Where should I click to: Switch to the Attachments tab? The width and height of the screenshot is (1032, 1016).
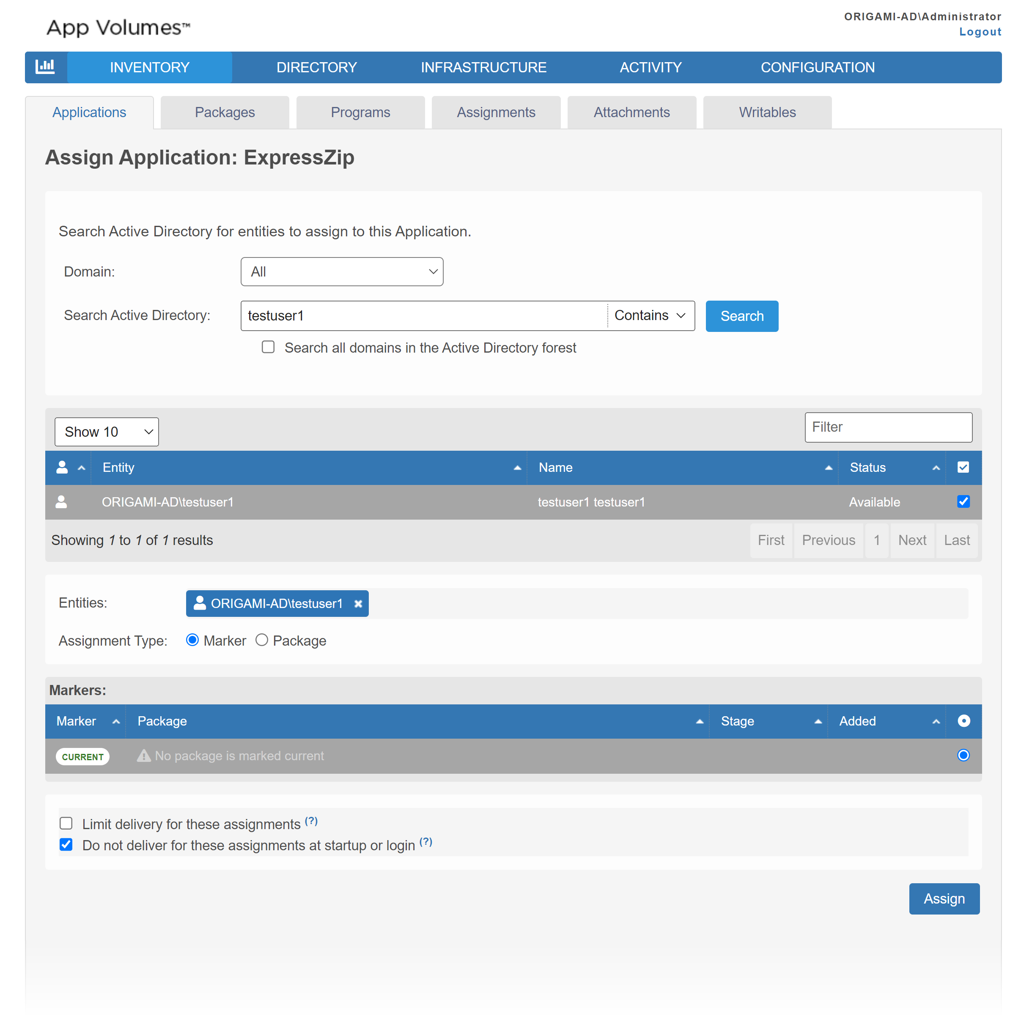[631, 112]
